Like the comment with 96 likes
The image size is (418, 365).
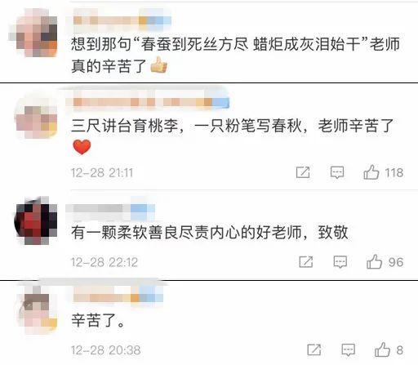pyautogui.click(x=374, y=262)
